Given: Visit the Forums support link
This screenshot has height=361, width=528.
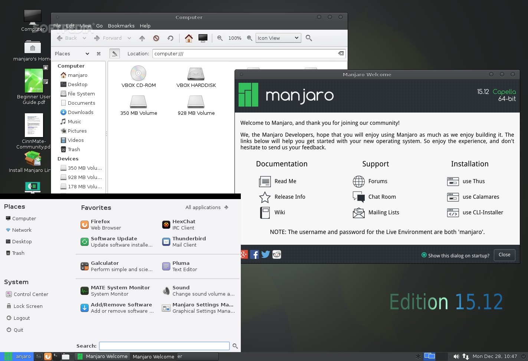Looking at the screenshot, I should (370, 181).
